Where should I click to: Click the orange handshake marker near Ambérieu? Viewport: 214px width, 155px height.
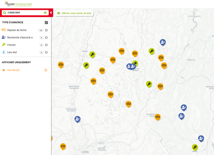pos(158,117)
